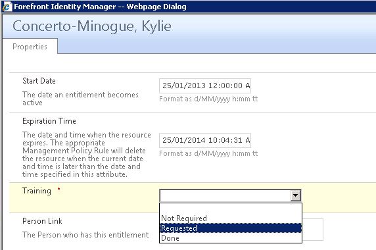Switch to the Properties tab
This screenshot has width=376, height=250.
30,46
